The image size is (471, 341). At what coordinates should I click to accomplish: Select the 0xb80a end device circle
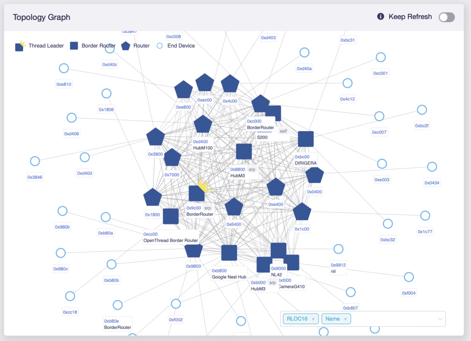(x=106, y=217)
